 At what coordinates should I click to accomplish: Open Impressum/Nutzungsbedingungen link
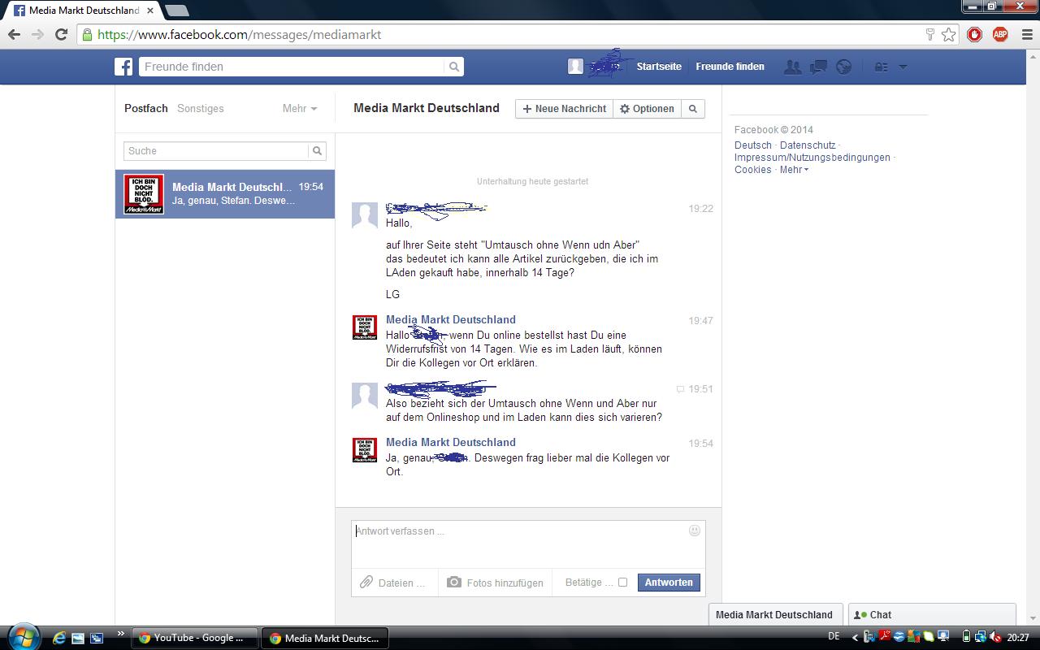[x=812, y=158]
